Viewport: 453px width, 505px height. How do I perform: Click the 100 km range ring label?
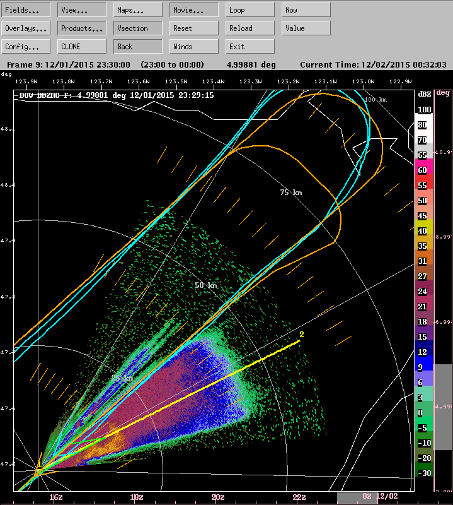(376, 100)
